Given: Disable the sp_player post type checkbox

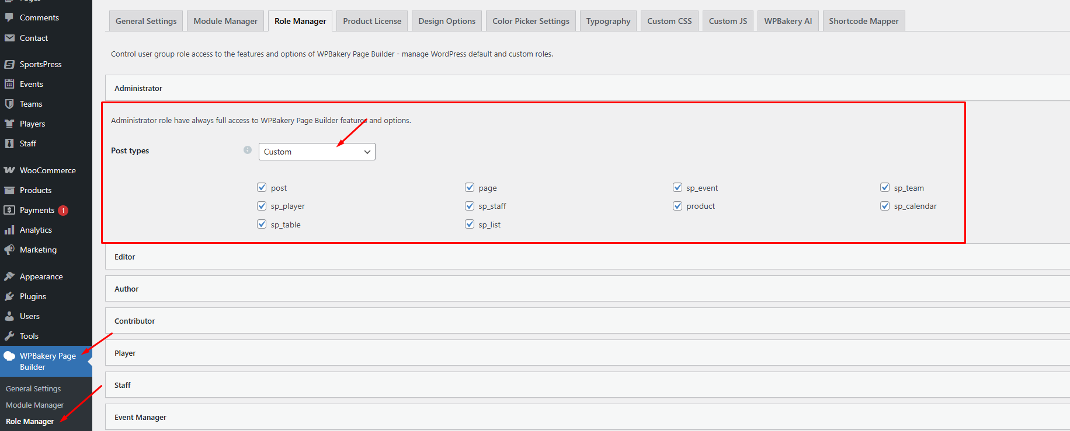Looking at the screenshot, I should point(262,206).
